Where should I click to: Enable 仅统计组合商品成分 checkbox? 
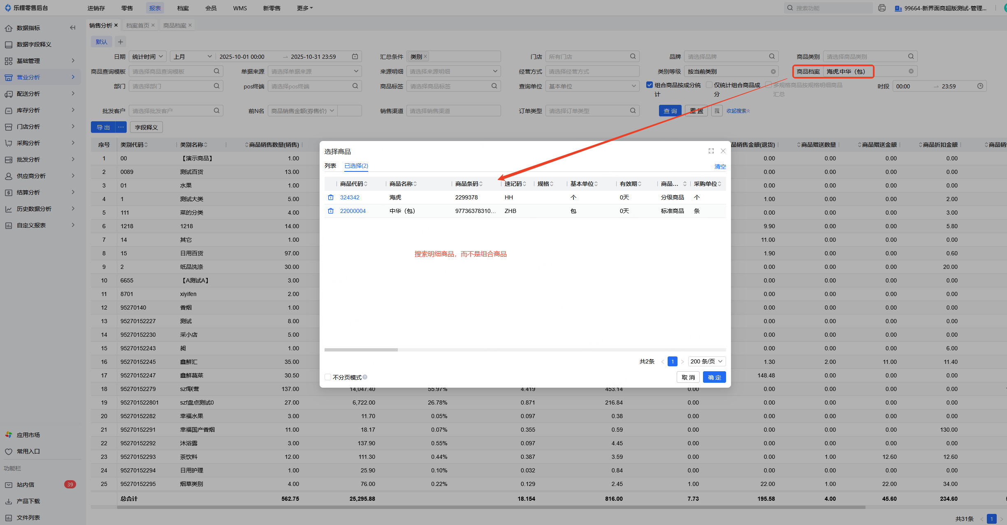click(709, 85)
